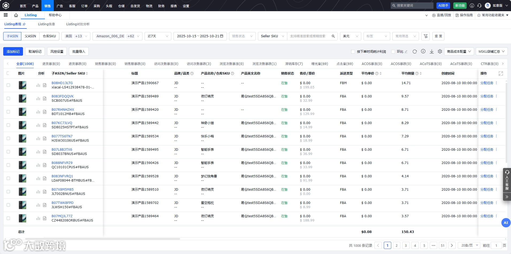Click the advanced filter funnel icon
This screenshot has width=511, height=254.
(426, 36)
